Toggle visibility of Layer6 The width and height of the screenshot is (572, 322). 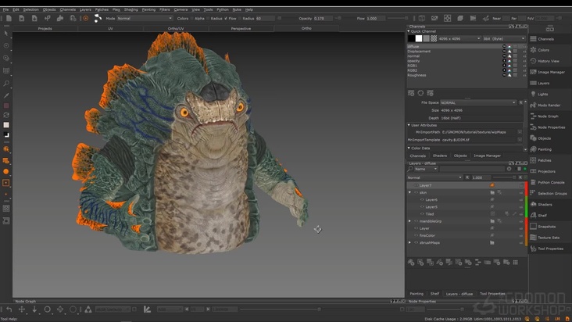422,200
